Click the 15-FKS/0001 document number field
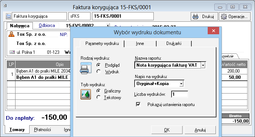 coord(123,16)
